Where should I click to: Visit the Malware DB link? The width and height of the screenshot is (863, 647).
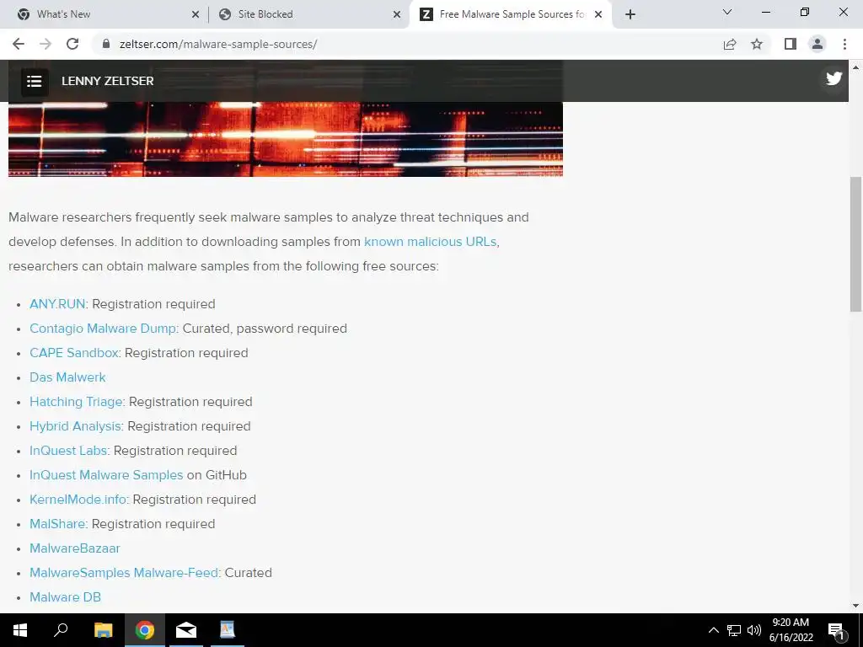pos(65,597)
